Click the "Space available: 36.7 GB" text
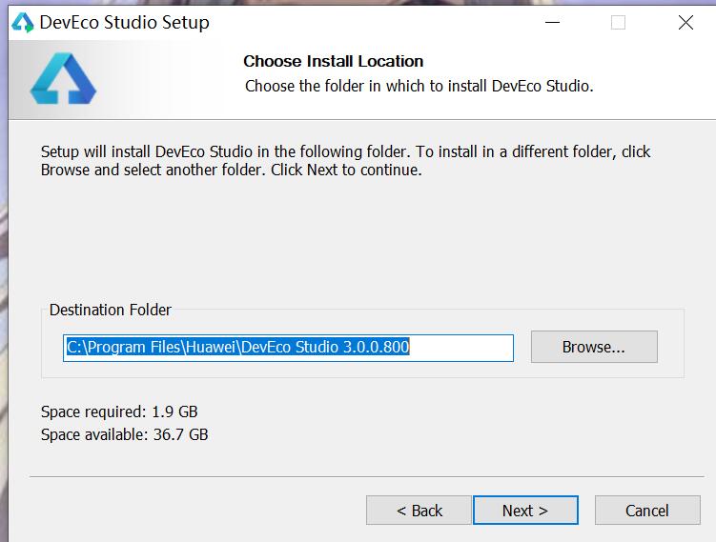Image resolution: width=716 pixels, height=542 pixels. coord(124,434)
